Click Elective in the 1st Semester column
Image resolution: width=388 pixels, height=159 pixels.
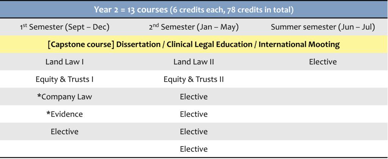click(x=64, y=131)
